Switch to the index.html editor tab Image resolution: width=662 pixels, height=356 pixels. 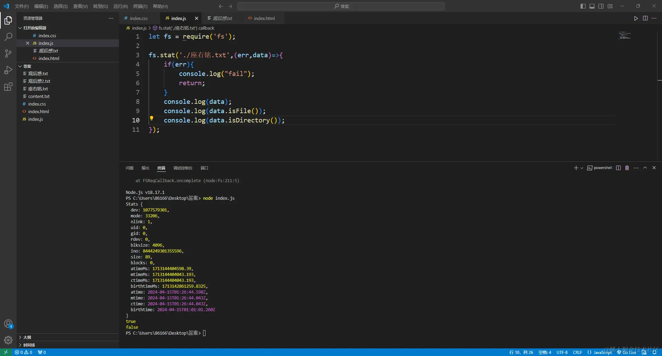click(264, 18)
